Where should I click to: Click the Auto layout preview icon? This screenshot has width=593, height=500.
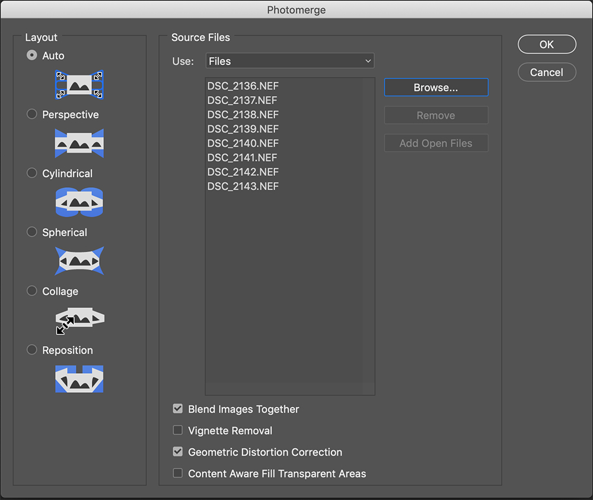(79, 85)
